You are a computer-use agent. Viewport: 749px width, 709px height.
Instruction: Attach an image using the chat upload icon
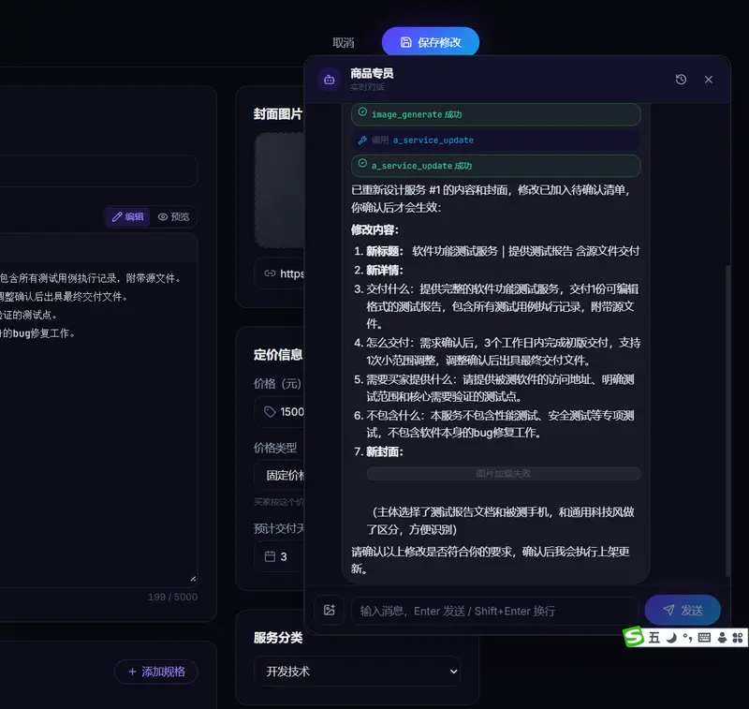330,610
